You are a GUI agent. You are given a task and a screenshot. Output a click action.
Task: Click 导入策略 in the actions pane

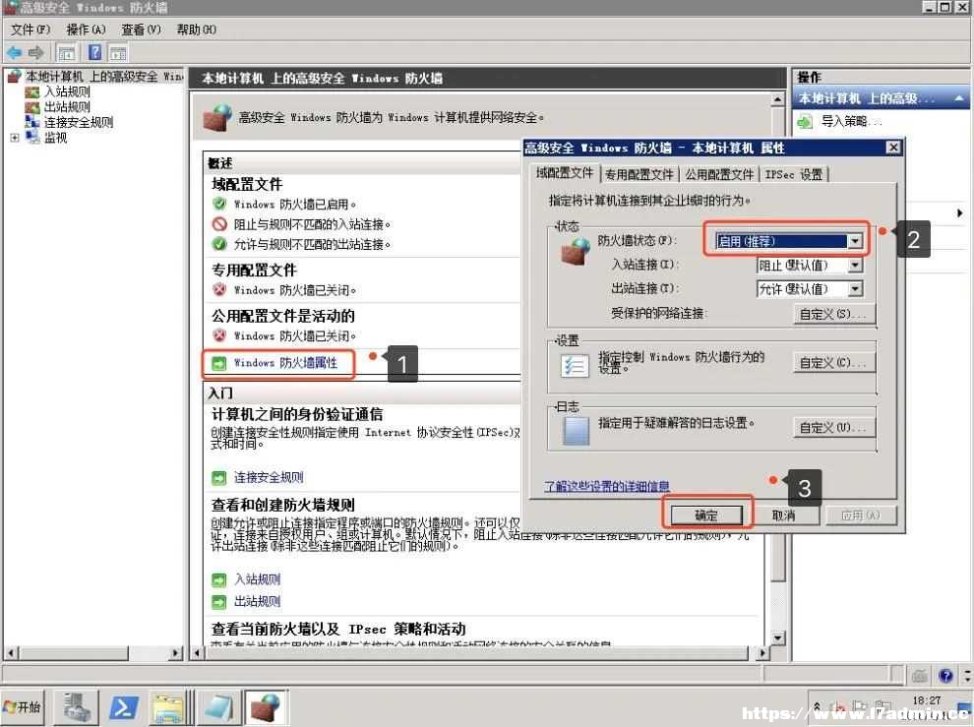click(x=850, y=121)
